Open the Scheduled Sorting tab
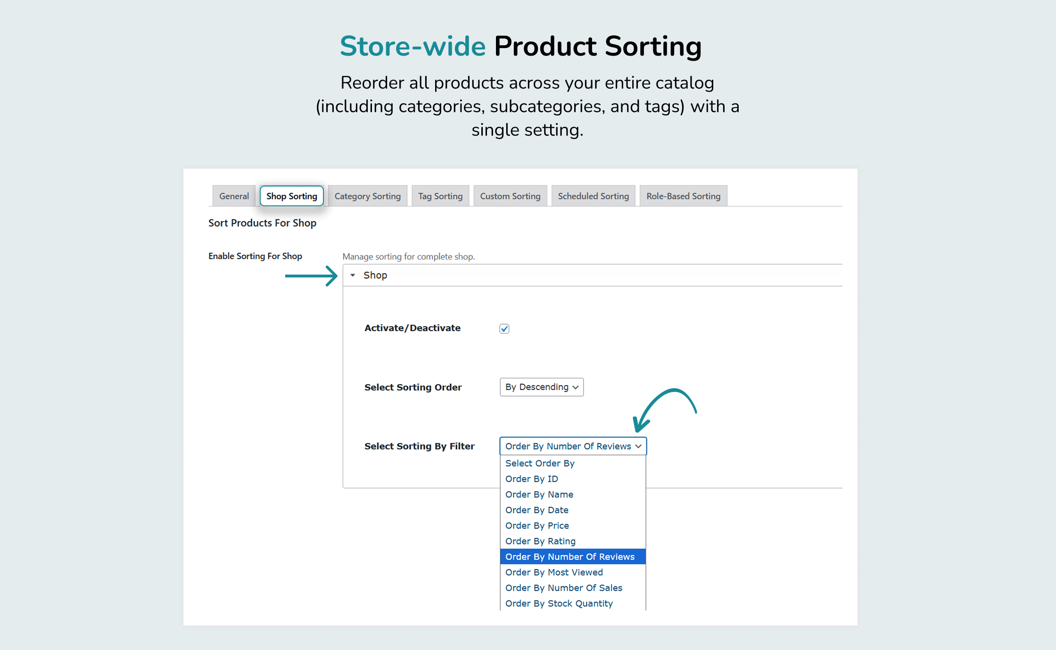1056x650 pixels. pos(594,196)
